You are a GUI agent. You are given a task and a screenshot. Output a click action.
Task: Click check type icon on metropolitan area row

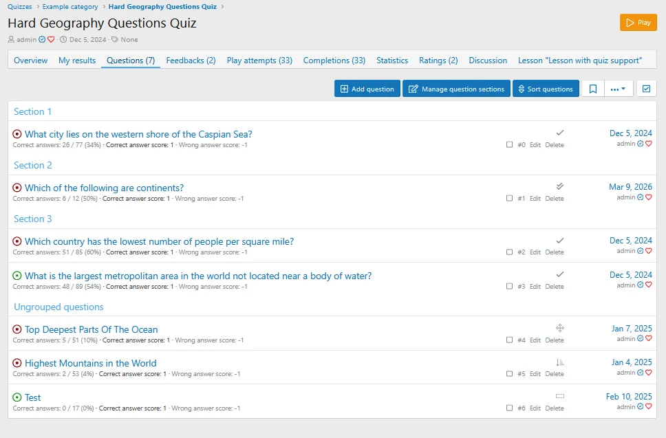(x=560, y=274)
